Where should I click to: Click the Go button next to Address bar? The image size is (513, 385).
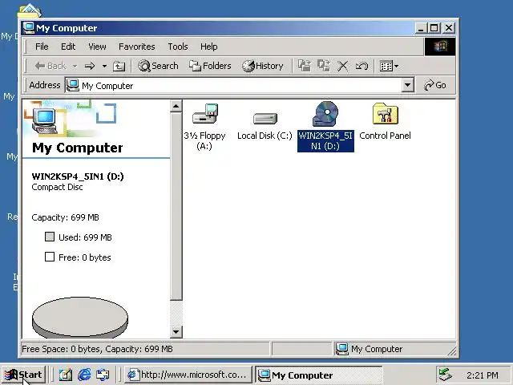point(434,86)
